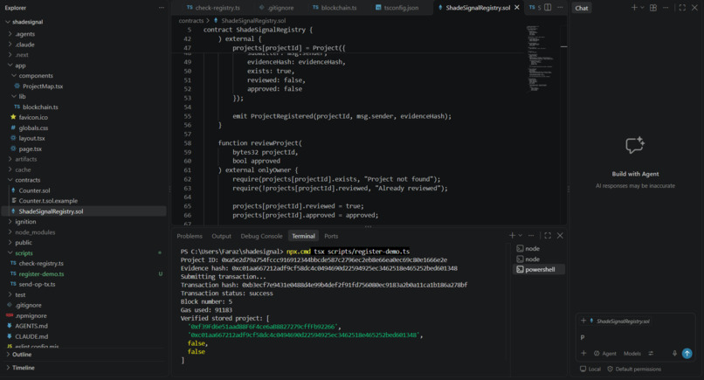Add context using plus beside Agent
The image size is (704, 380).
click(x=583, y=354)
